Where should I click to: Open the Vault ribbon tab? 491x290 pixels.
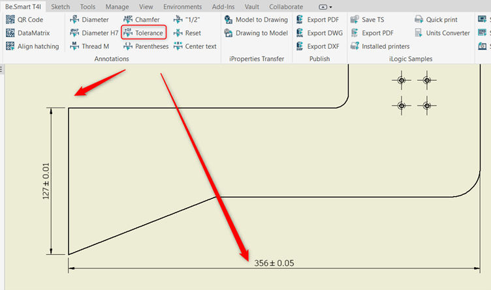(252, 7)
